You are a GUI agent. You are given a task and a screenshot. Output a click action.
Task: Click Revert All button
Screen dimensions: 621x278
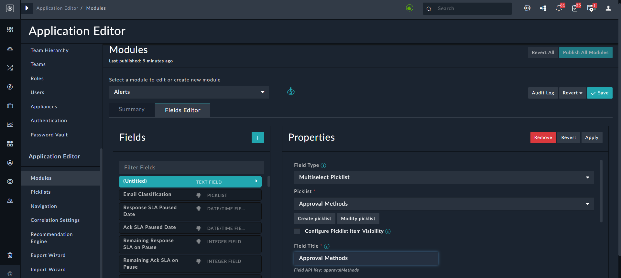(543, 53)
